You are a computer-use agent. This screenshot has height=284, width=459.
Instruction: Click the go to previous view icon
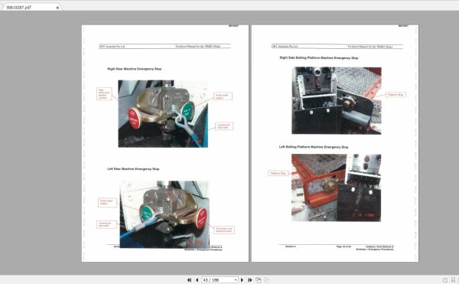click(259, 280)
